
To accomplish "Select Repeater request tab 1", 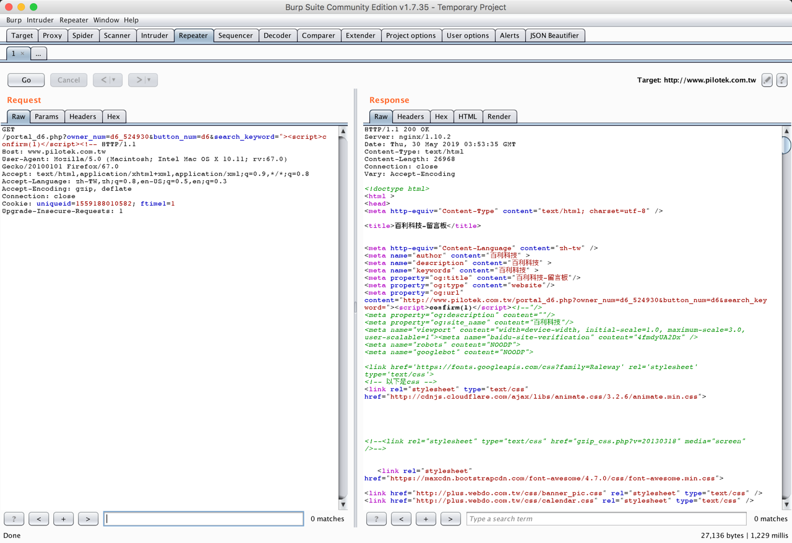I will pyautogui.click(x=13, y=54).
